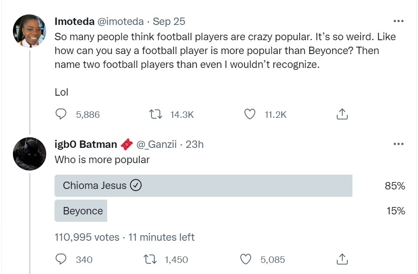
Task: Click the Sep 25 timestamp
Action: (169, 21)
